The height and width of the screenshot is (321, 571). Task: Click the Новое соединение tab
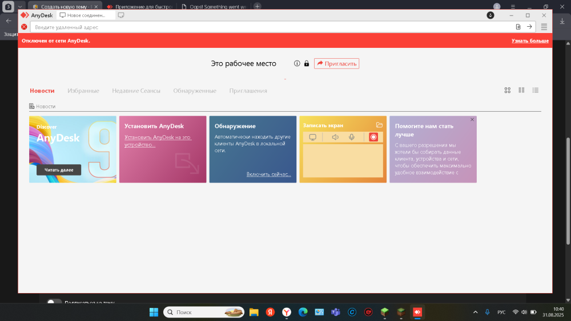click(85, 15)
